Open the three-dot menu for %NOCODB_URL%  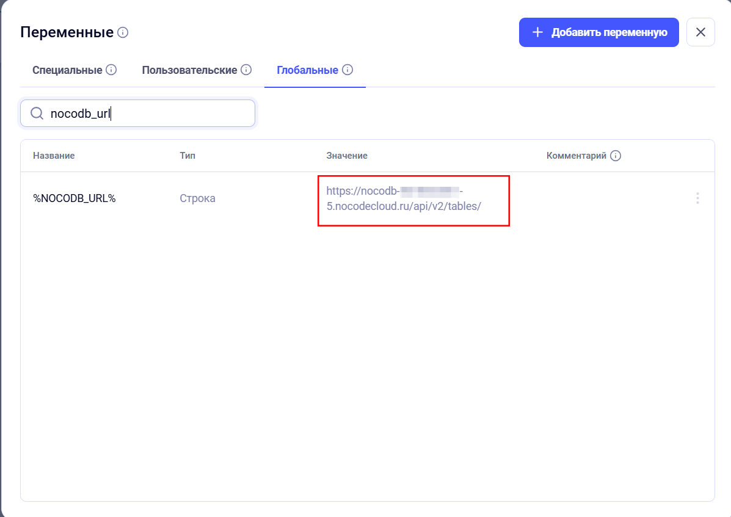[x=697, y=198]
